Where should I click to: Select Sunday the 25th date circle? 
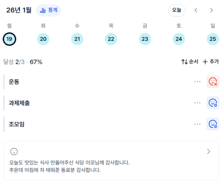[x=213, y=39]
